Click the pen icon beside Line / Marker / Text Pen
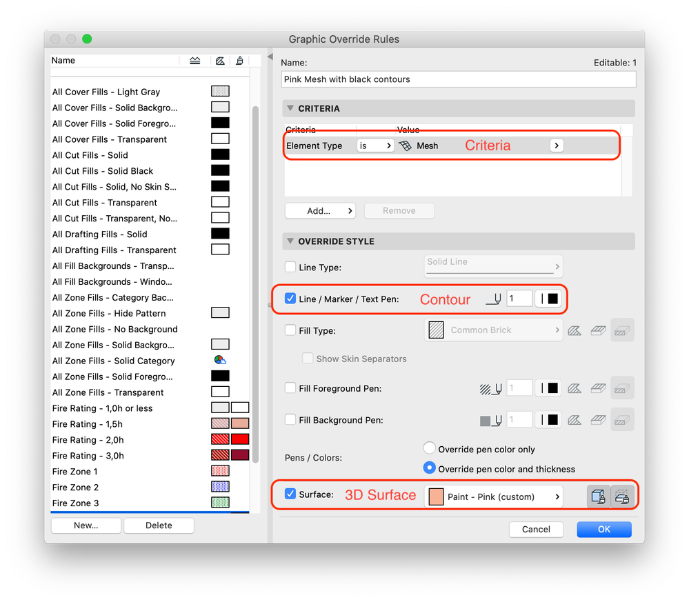 click(x=493, y=299)
